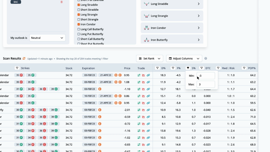Open F% column filter icon

173,68
